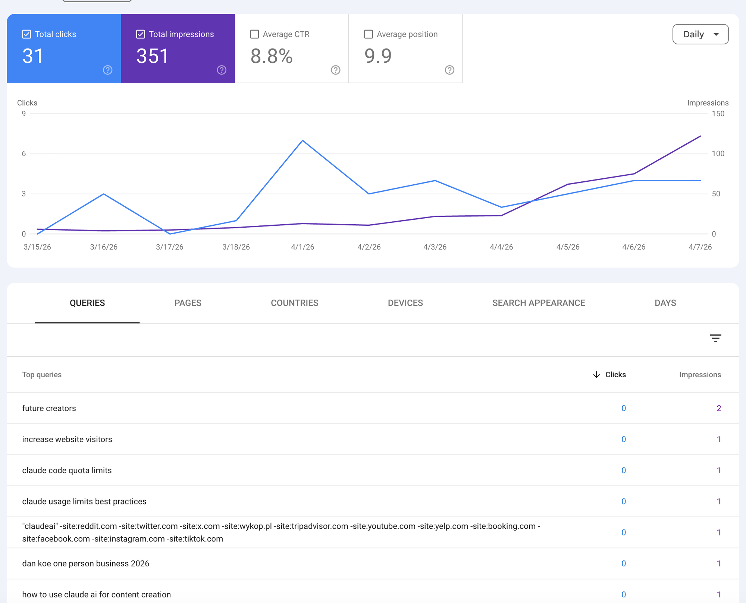The width and height of the screenshot is (746, 603).
Task: Click the 4/1/26 peak on the clicks line
Action: tap(303, 140)
